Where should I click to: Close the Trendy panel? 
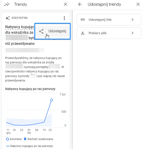pyautogui.click(x=66, y=4)
